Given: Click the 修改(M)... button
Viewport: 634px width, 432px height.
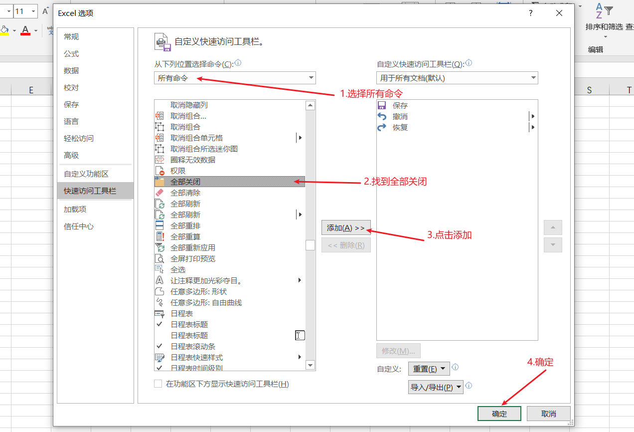Looking at the screenshot, I should coord(399,351).
